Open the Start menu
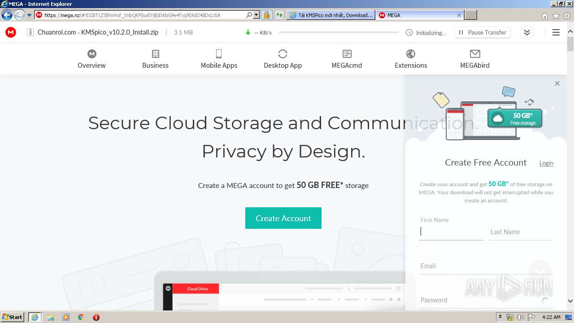The image size is (574, 323). click(x=13, y=317)
